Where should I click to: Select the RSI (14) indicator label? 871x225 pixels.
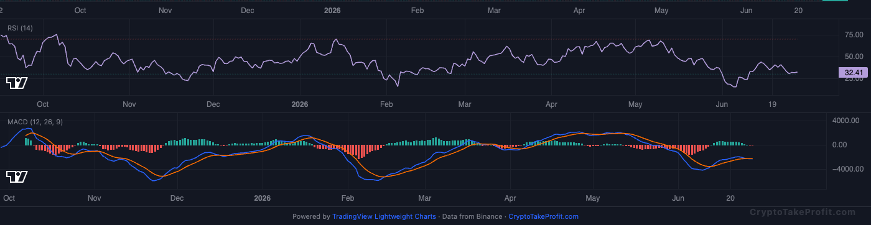[20, 28]
